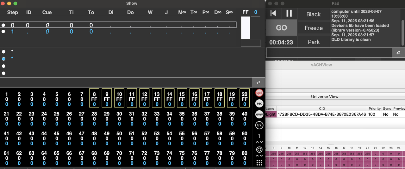Click the Cue column header
The height and width of the screenshot is (169, 405).
coord(47,12)
